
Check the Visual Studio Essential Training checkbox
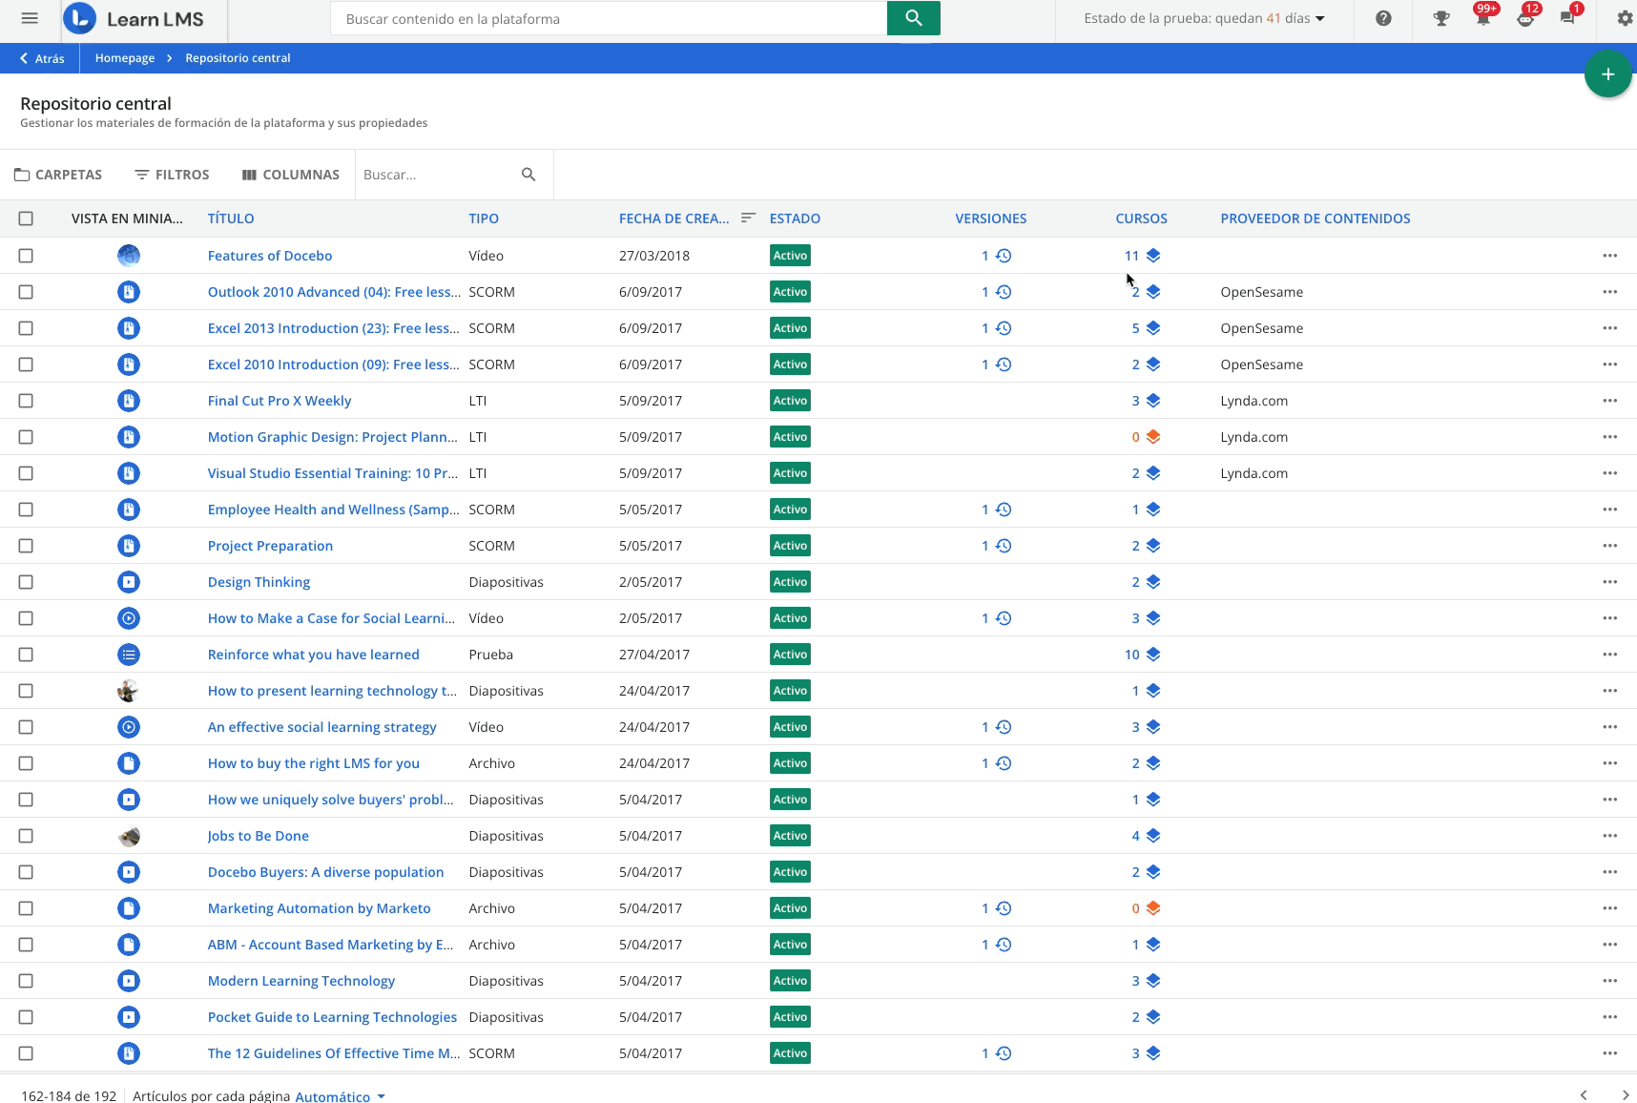[26, 473]
